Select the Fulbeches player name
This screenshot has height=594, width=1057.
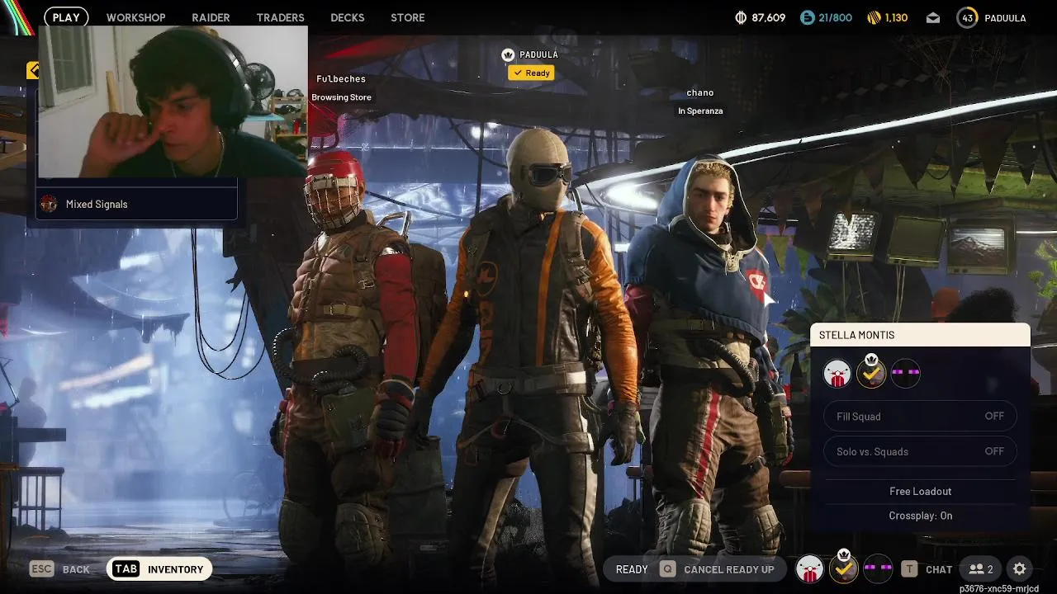[341, 79]
